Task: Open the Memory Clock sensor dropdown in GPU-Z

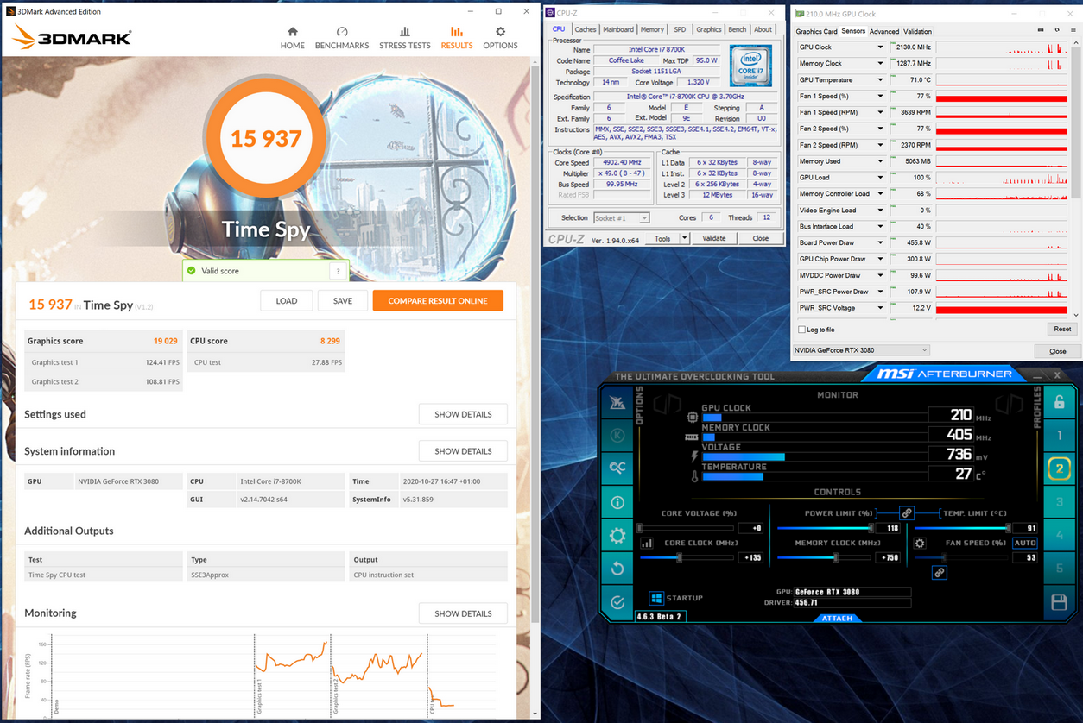Action: [880, 64]
